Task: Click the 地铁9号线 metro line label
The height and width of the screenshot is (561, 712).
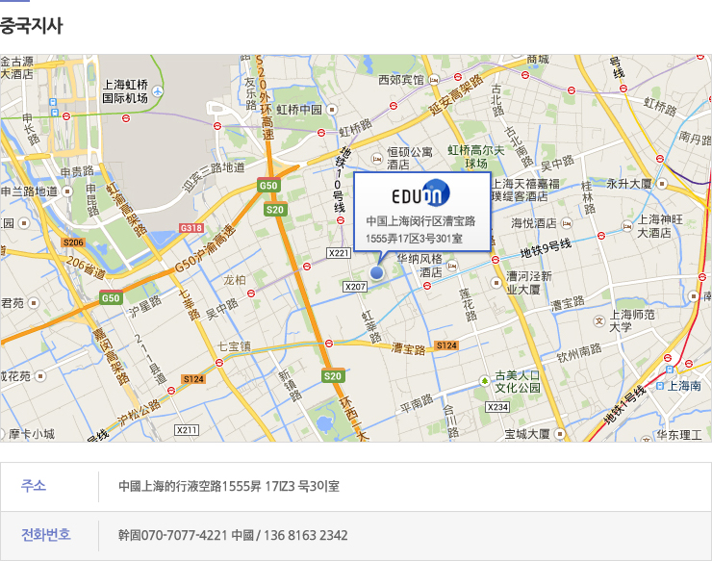Action: [x=546, y=247]
